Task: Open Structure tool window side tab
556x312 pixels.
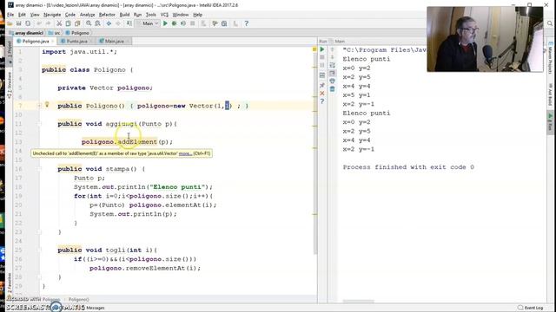Action: pyautogui.click(x=10, y=85)
